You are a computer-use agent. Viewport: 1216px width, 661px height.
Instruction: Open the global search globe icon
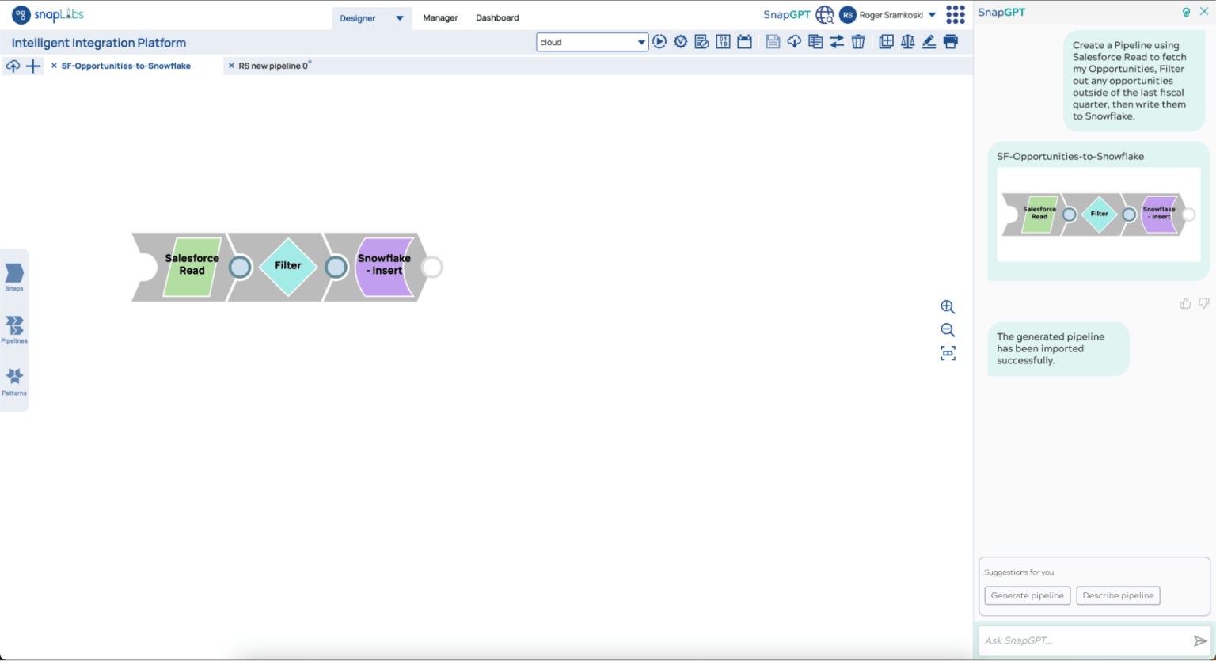(824, 14)
